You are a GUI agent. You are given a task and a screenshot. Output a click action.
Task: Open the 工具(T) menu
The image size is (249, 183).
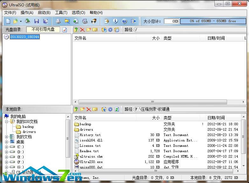point(61,13)
